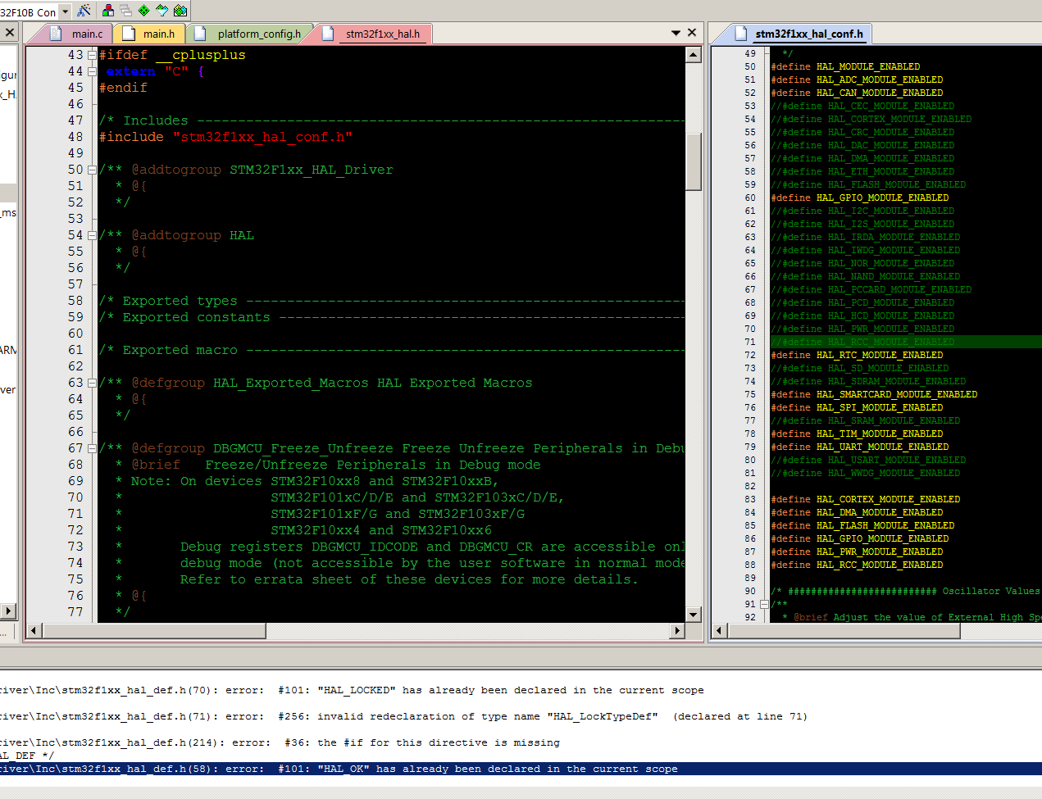
Task: Collapse comment fold at line 54
Action: (92, 235)
